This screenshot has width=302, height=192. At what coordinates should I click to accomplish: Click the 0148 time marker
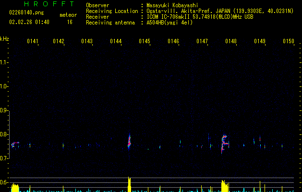click(231, 41)
